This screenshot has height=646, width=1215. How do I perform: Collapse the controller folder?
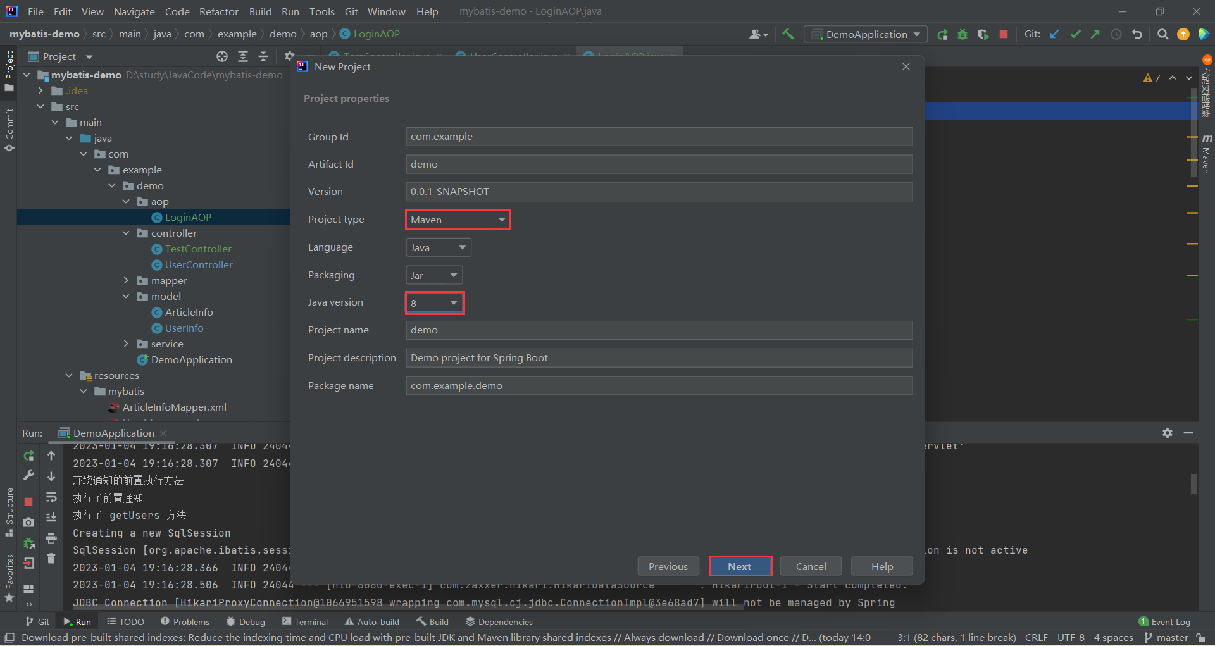[126, 233]
